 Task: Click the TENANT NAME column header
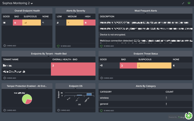pyautogui.click(x=11, y=59)
